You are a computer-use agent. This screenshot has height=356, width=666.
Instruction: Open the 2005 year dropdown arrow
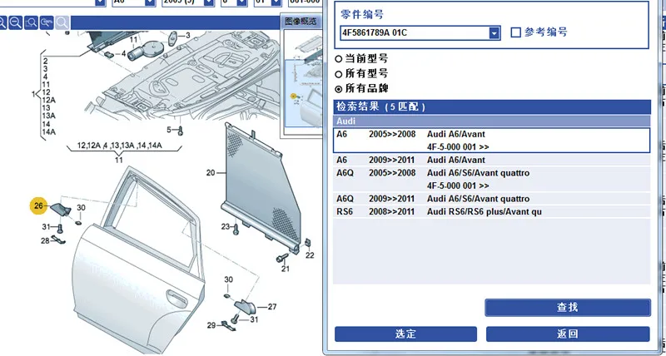coord(210,2)
